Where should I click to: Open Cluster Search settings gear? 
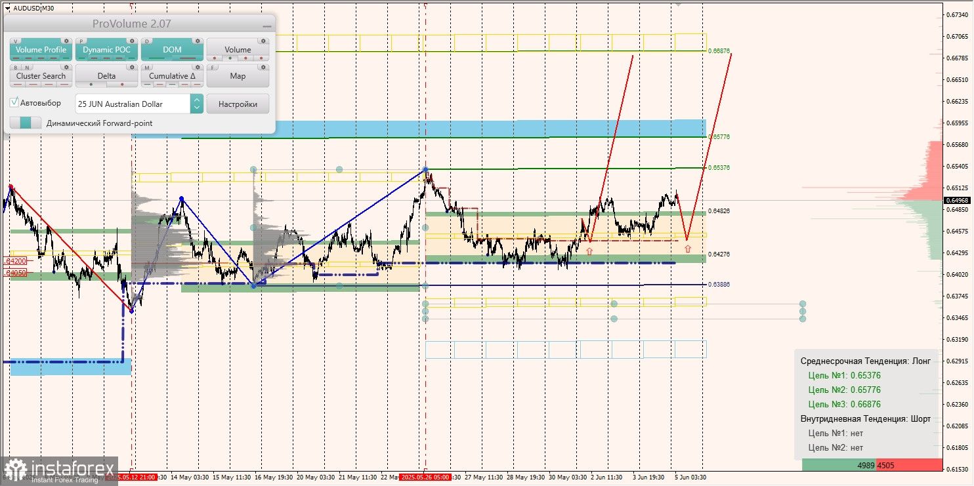pos(66,67)
